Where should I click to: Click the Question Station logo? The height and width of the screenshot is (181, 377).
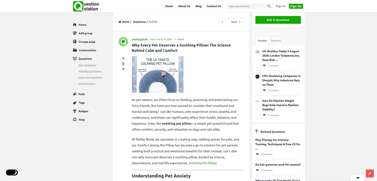coord(86,6)
